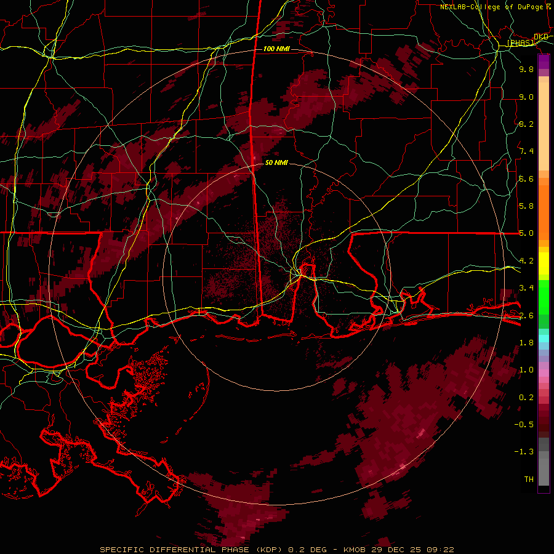Click the 1.8 value on color scale
The width and height of the screenshot is (554, 554).
[526, 343]
